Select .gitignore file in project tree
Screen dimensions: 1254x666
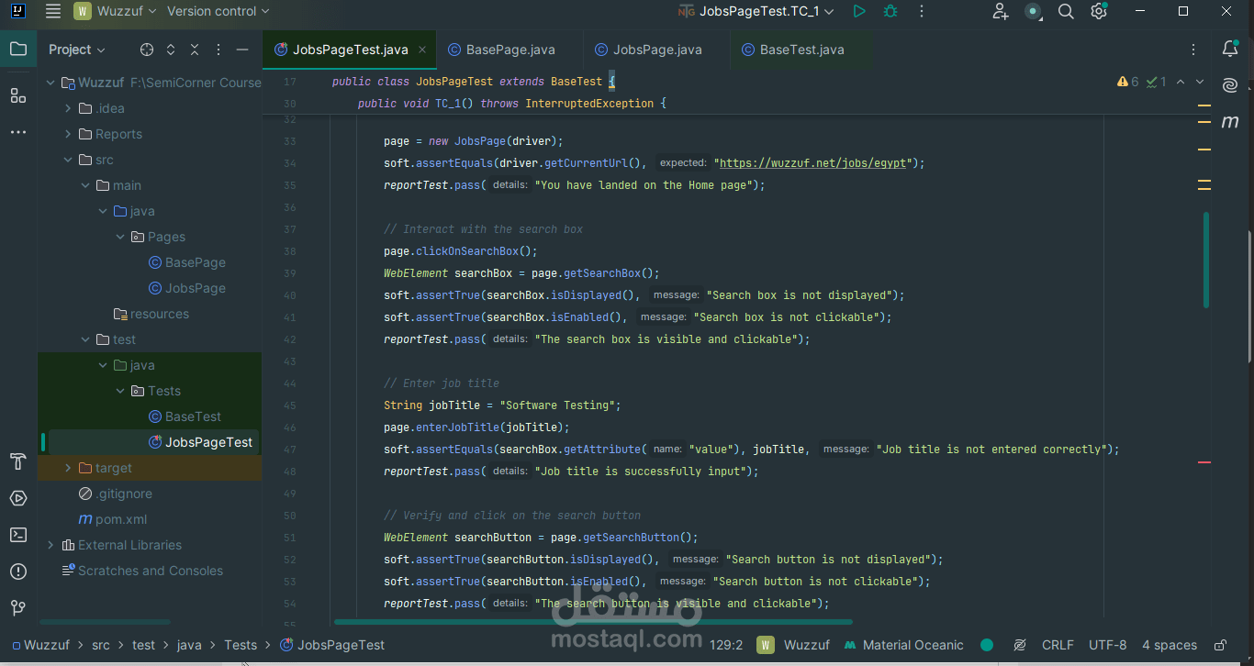[x=116, y=494]
